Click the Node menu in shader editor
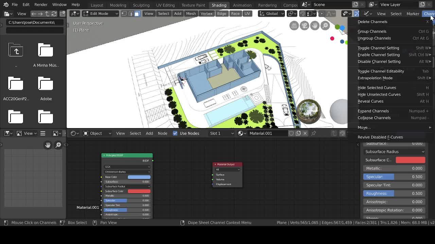 coord(162,133)
